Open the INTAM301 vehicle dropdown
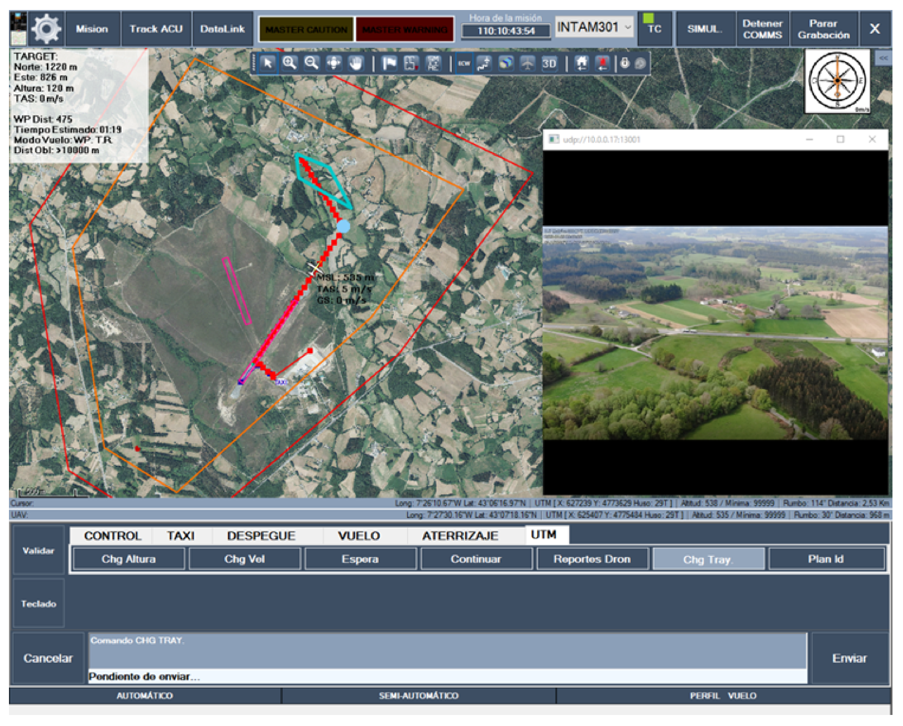The height and width of the screenshot is (726, 903). (x=594, y=27)
